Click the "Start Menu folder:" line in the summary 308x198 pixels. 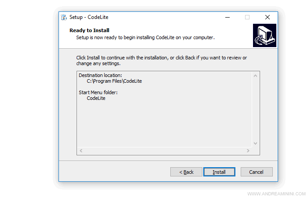point(98,92)
